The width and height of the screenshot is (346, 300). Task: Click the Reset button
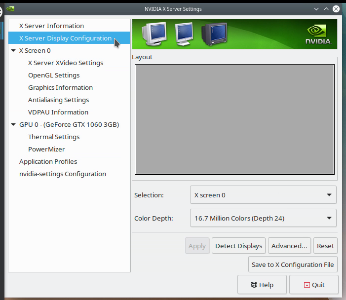pyautogui.click(x=325, y=246)
